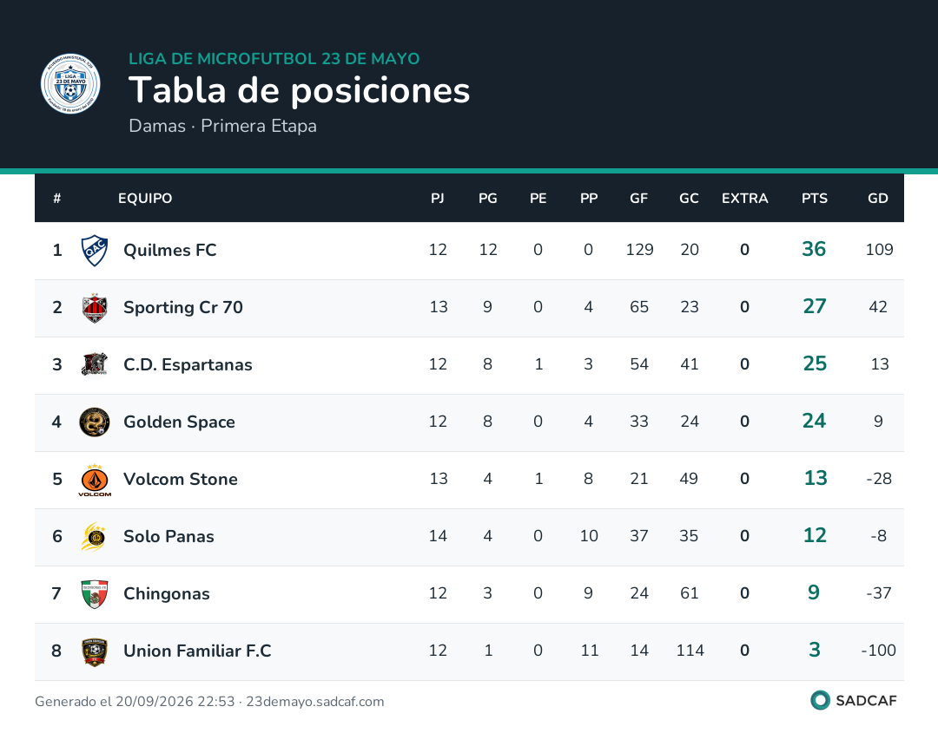Click the Chingonas Mexico-style shield
This screenshot has height=746, width=938.
point(95,593)
